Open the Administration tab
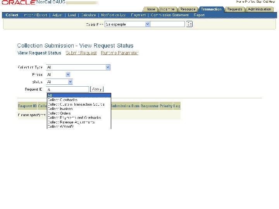Viewport: 279px width, 209px height. [x=259, y=9]
